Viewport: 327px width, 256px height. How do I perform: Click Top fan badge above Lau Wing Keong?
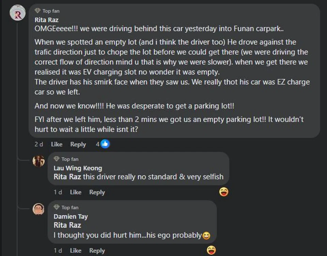[66, 159]
